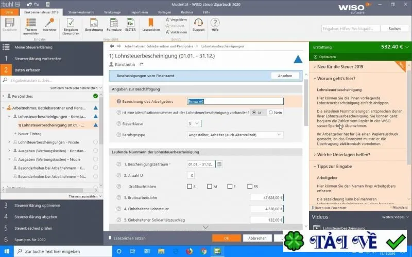Start the Interview mode
The height and width of the screenshot is (257, 412).
coord(49,25)
